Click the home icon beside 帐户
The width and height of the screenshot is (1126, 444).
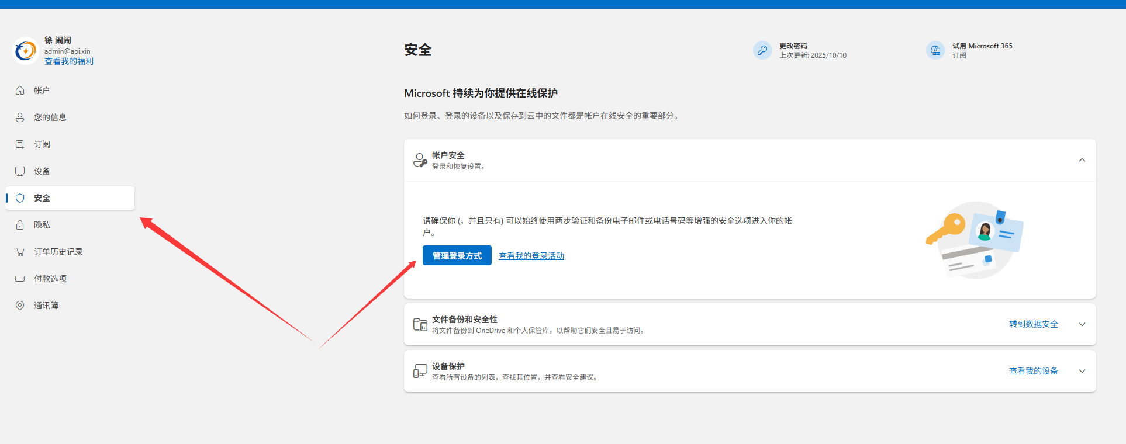pyautogui.click(x=20, y=91)
